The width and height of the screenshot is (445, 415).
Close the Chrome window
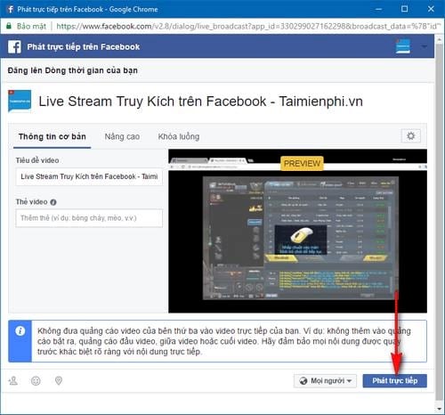click(431, 9)
